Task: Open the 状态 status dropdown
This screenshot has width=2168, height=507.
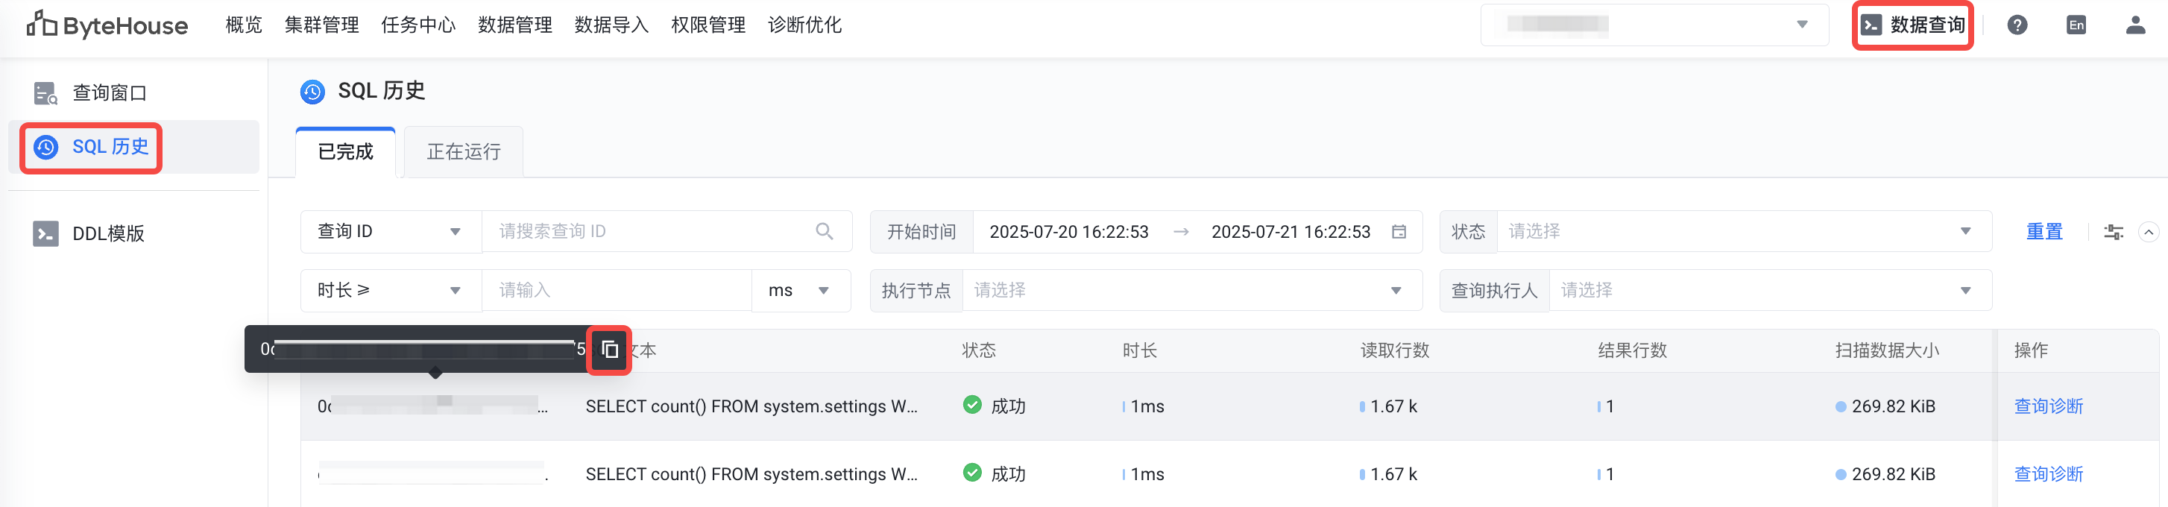Action: tap(1743, 232)
